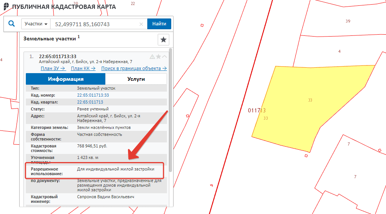The width and height of the screenshot is (386, 214).
Task: Open the План КК link
Action: pyautogui.click(x=84, y=69)
